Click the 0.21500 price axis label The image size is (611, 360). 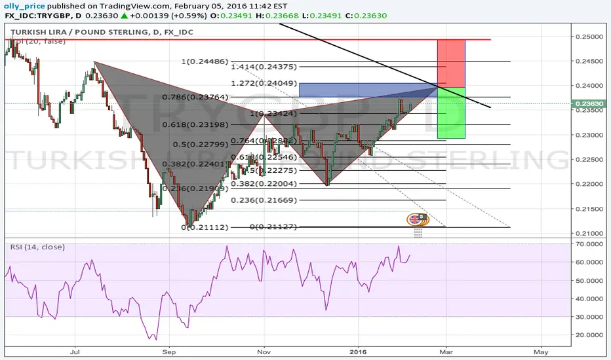[589, 209]
